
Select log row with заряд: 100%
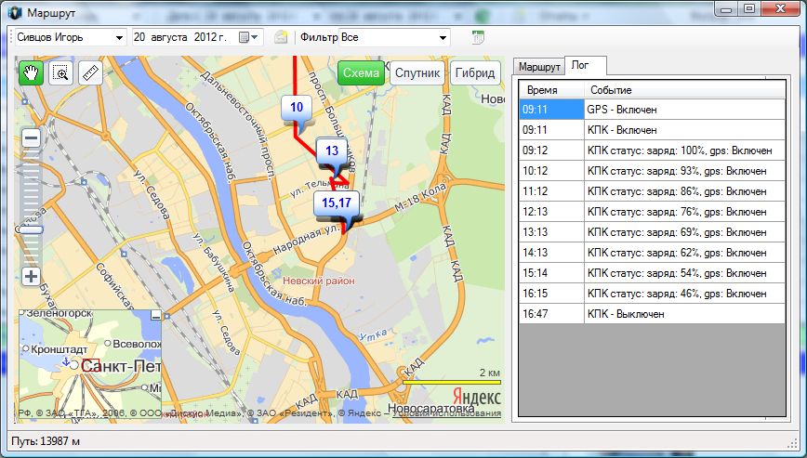[652, 150]
